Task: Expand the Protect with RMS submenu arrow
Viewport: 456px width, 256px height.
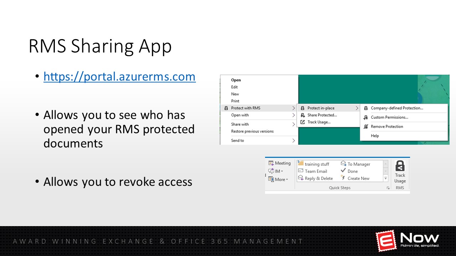Action: coord(294,108)
